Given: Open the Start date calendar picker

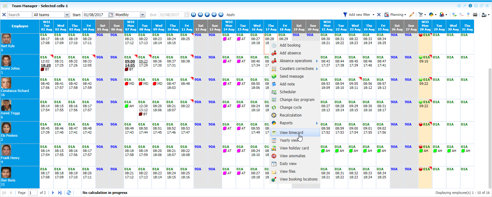Looking at the screenshot, I should point(111,15).
